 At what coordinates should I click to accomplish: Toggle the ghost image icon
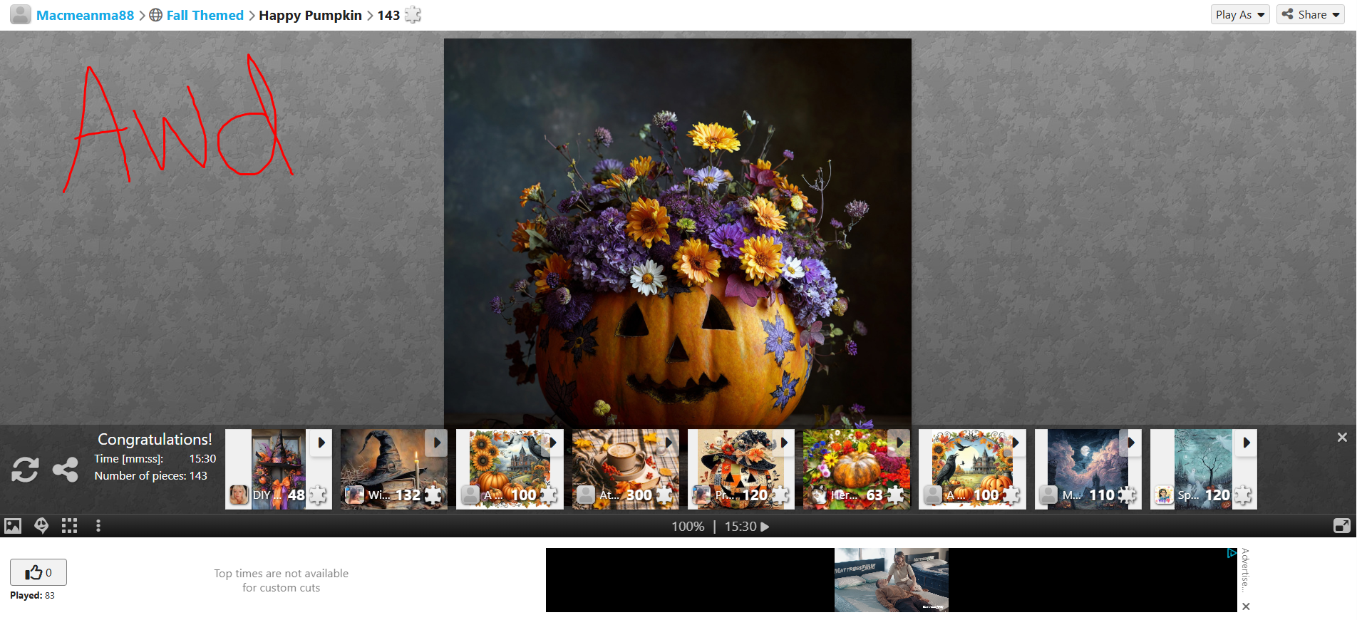click(x=41, y=526)
